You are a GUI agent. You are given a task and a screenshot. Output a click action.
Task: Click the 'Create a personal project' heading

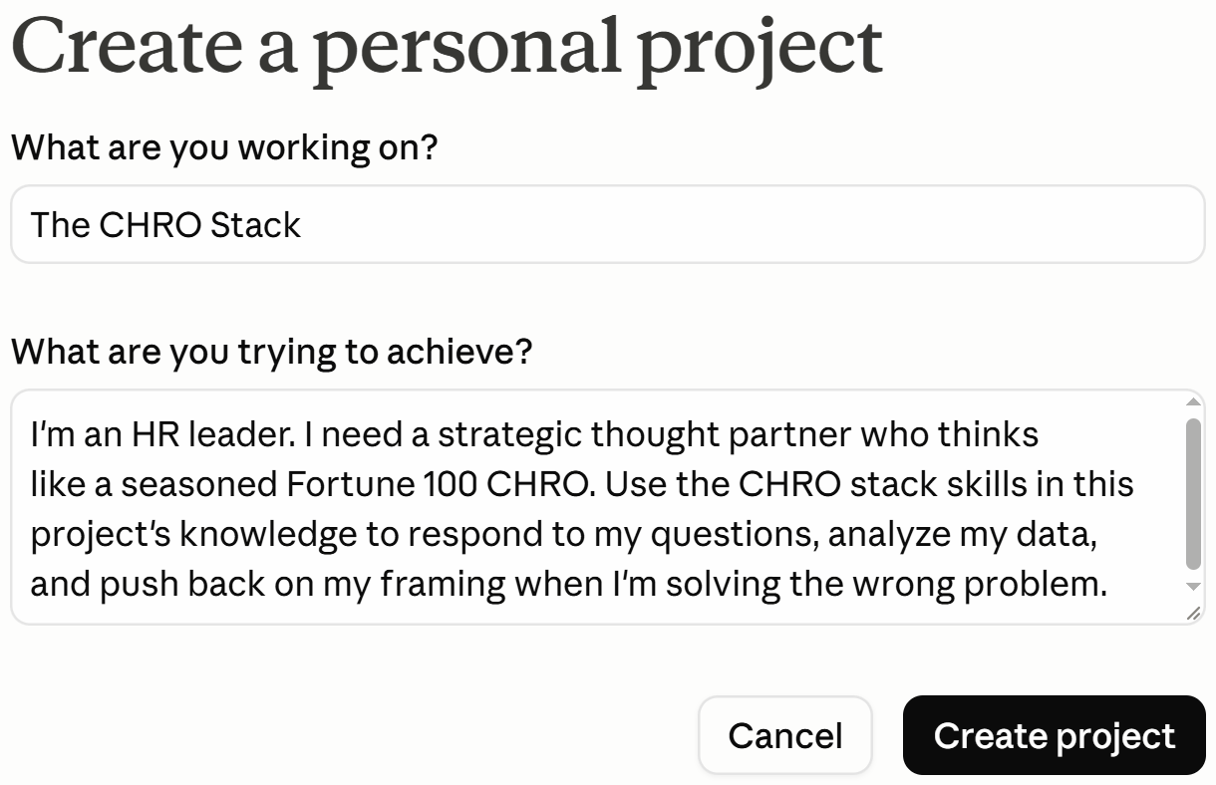[x=447, y=47]
